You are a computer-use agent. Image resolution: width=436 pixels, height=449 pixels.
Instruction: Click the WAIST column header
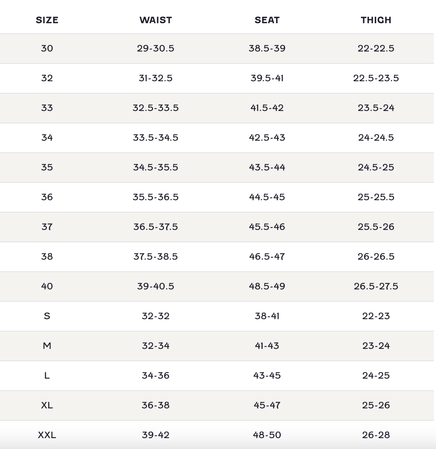point(156,20)
